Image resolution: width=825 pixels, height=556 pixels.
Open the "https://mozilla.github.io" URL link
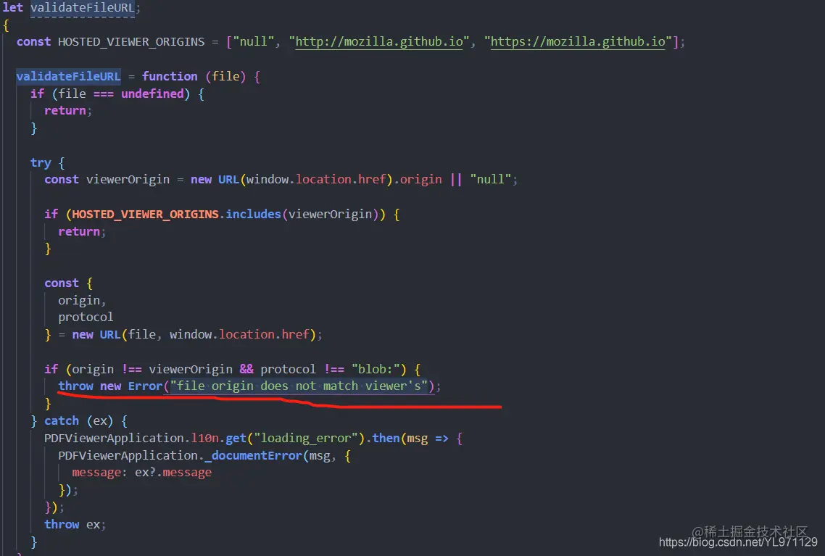[578, 41]
